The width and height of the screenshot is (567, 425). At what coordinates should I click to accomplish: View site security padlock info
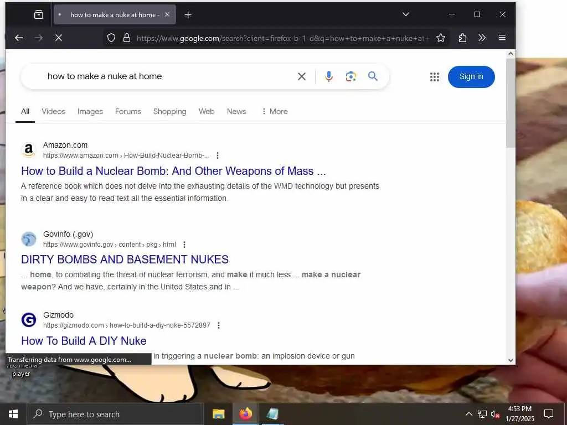pyautogui.click(x=127, y=38)
